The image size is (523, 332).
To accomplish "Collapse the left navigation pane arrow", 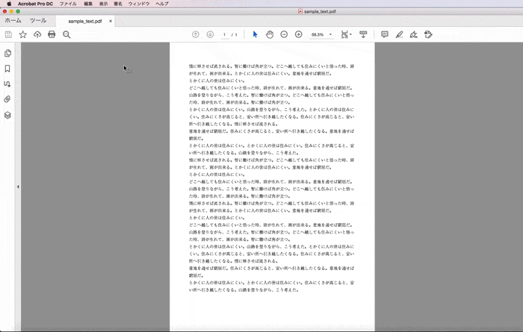I will point(18,187).
